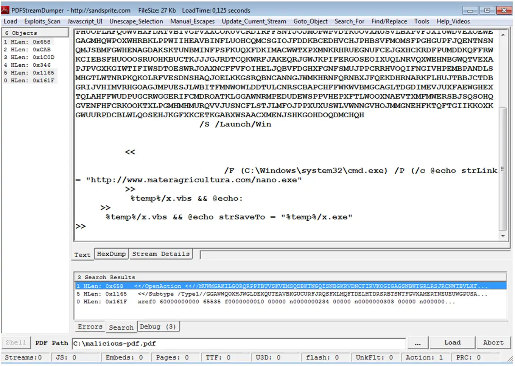The height and width of the screenshot is (366, 515).
Task: Select search result with /OpenAction
Action: 290,286
